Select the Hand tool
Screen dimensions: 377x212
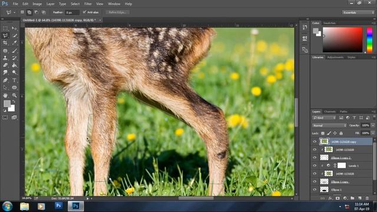(x=5, y=95)
